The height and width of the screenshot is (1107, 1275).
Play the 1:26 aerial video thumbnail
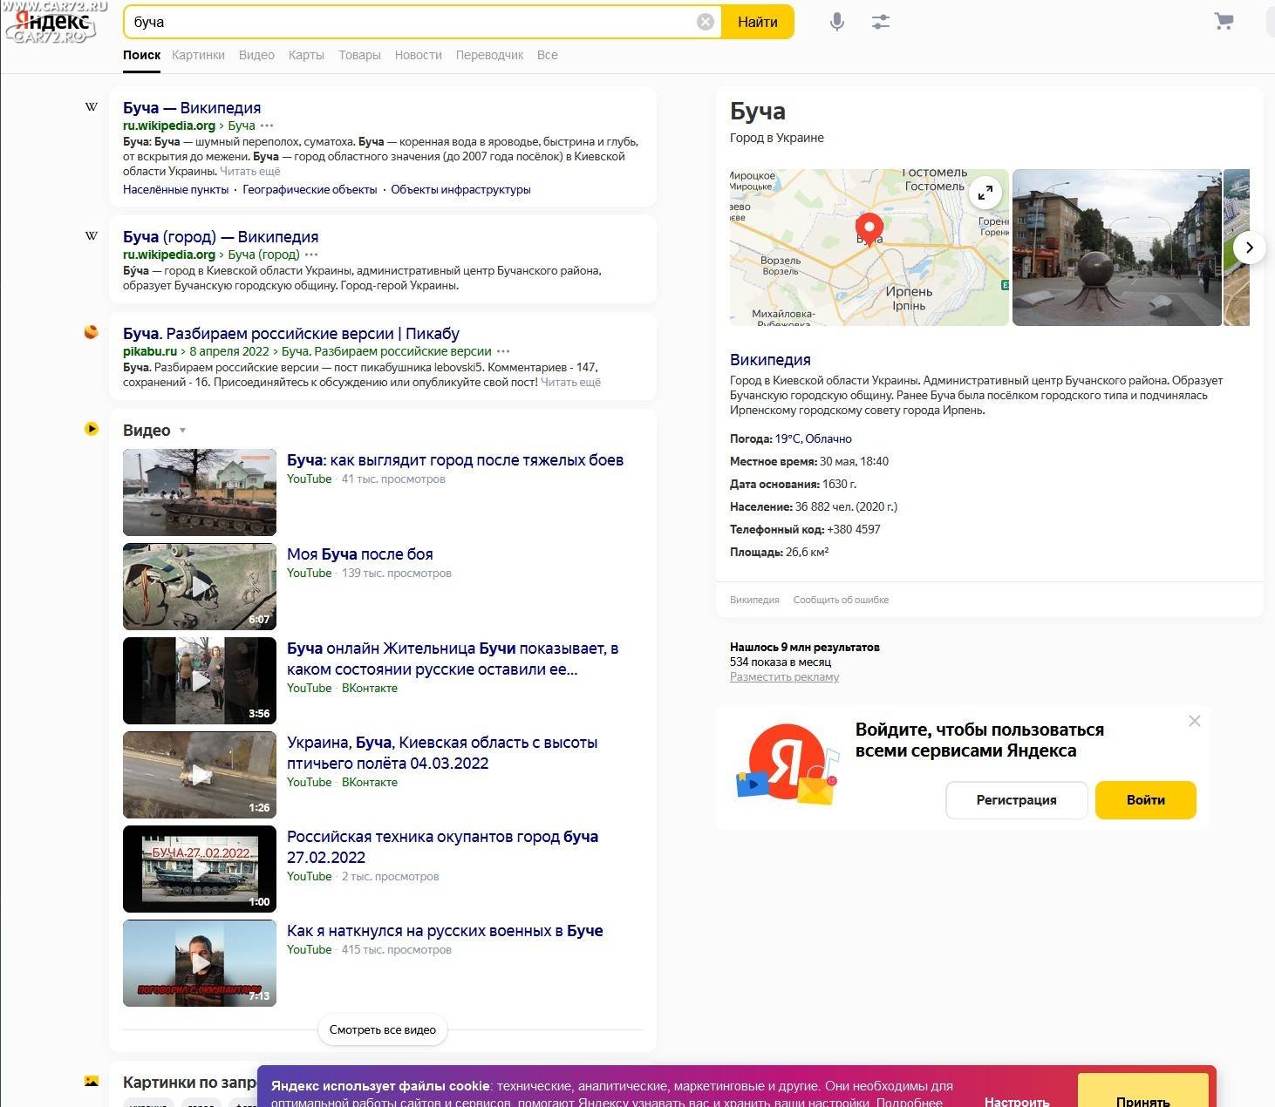coord(200,775)
